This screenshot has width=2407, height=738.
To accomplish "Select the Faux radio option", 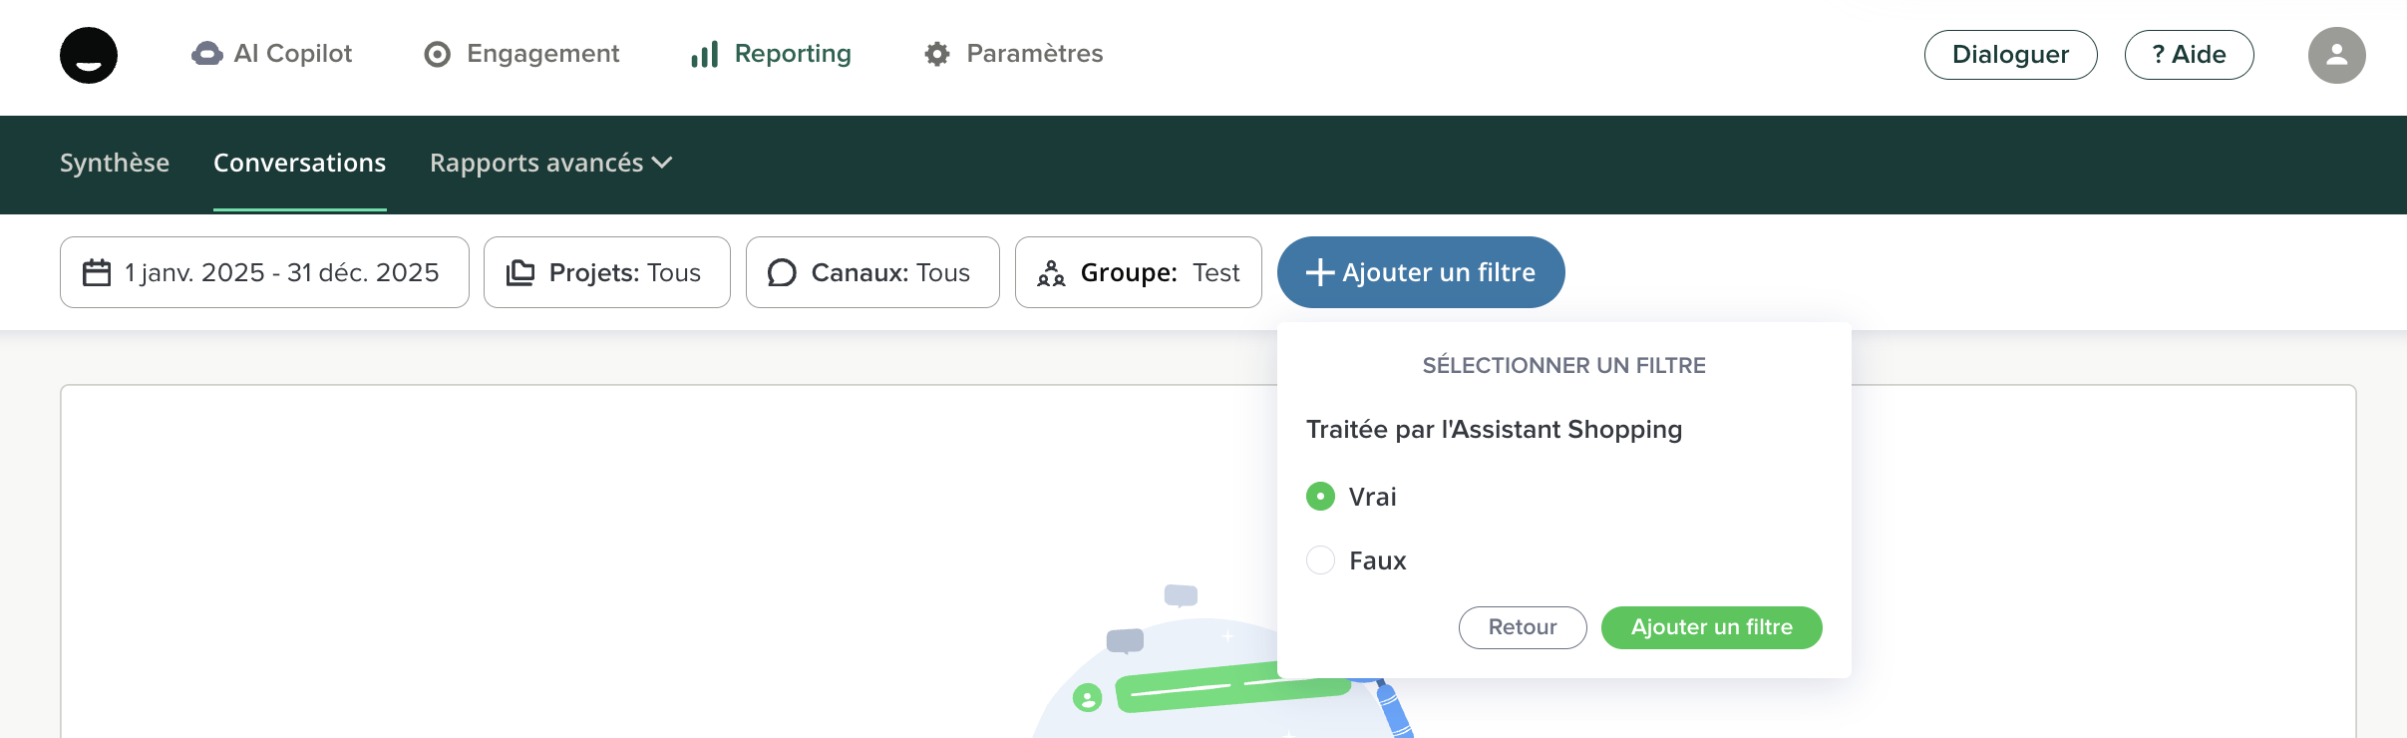I will pos(1320,560).
